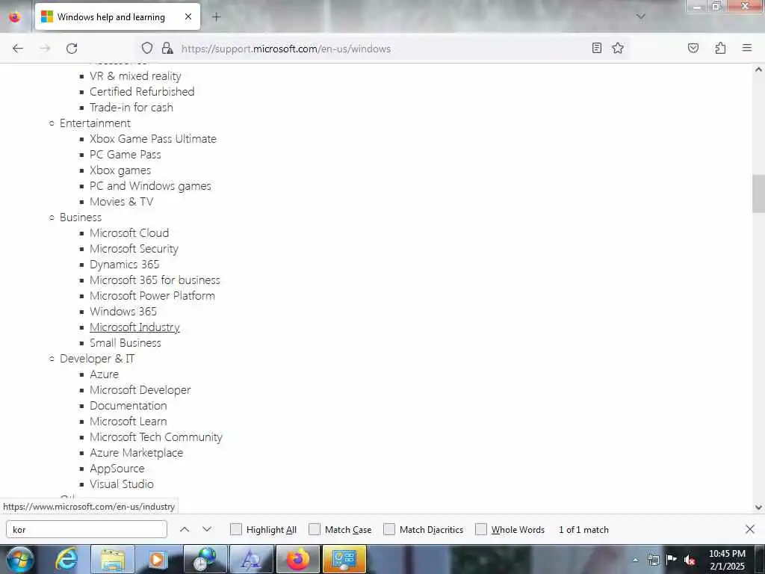This screenshot has height=574, width=765.
Task: Reload the current page
Action: pyautogui.click(x=72, y=49)
